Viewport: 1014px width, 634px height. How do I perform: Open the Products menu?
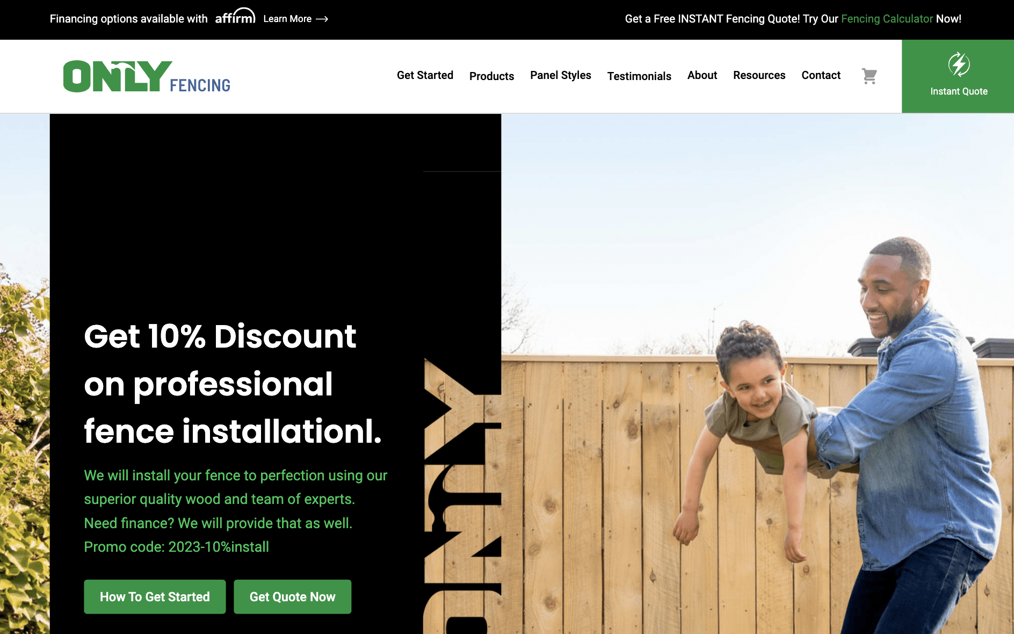point(491,76)
